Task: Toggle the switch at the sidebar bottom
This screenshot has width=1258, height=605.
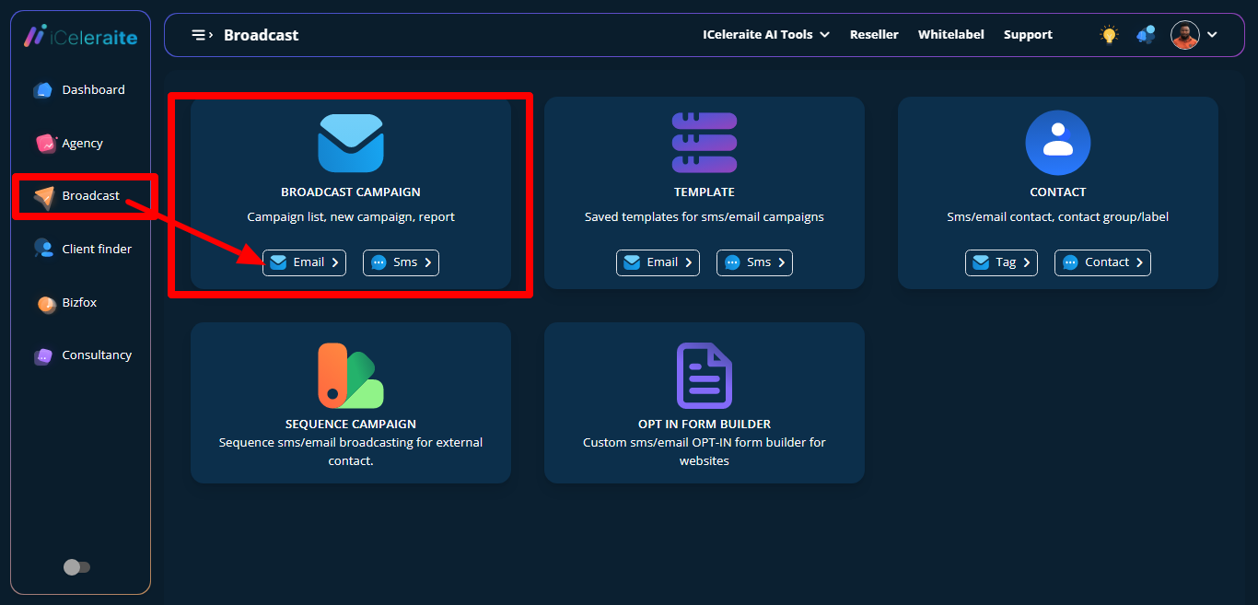Action: (x=77, y=567)
